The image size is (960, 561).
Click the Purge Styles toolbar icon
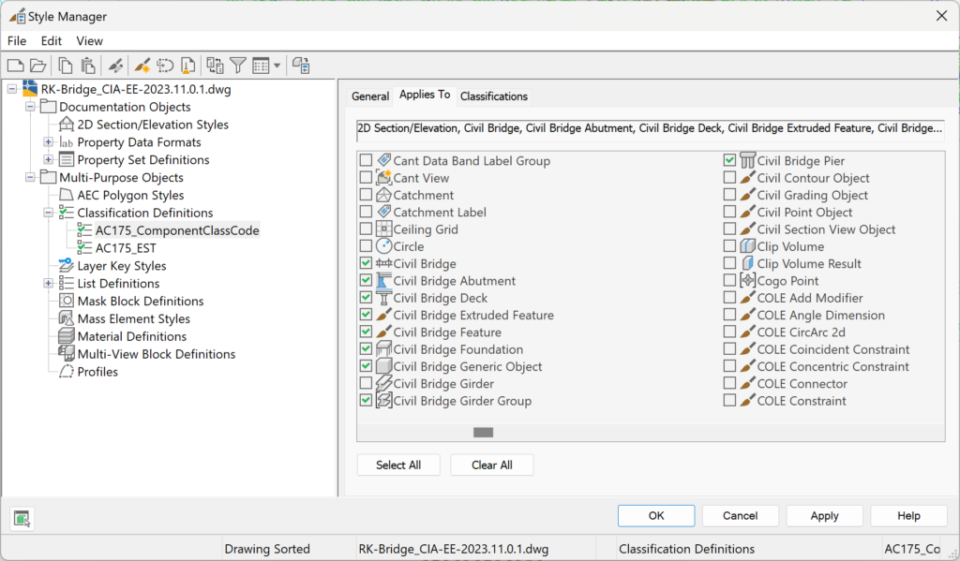tap(187, 66)
